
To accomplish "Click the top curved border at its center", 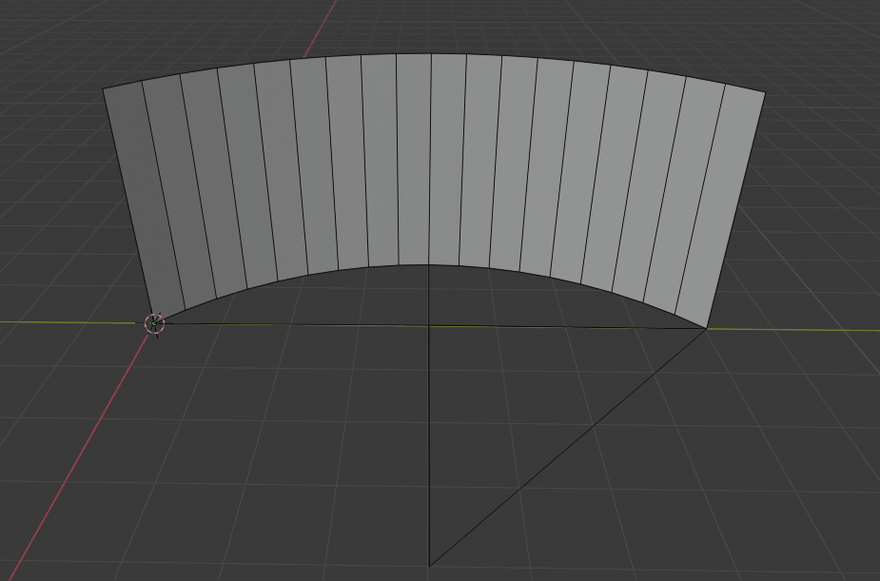I will 430,53.
